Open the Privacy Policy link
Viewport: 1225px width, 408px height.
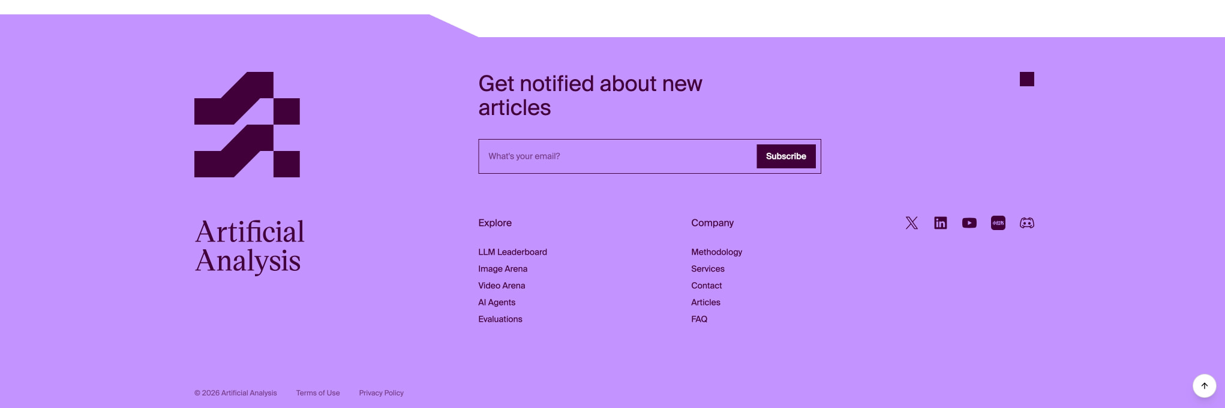382,393
